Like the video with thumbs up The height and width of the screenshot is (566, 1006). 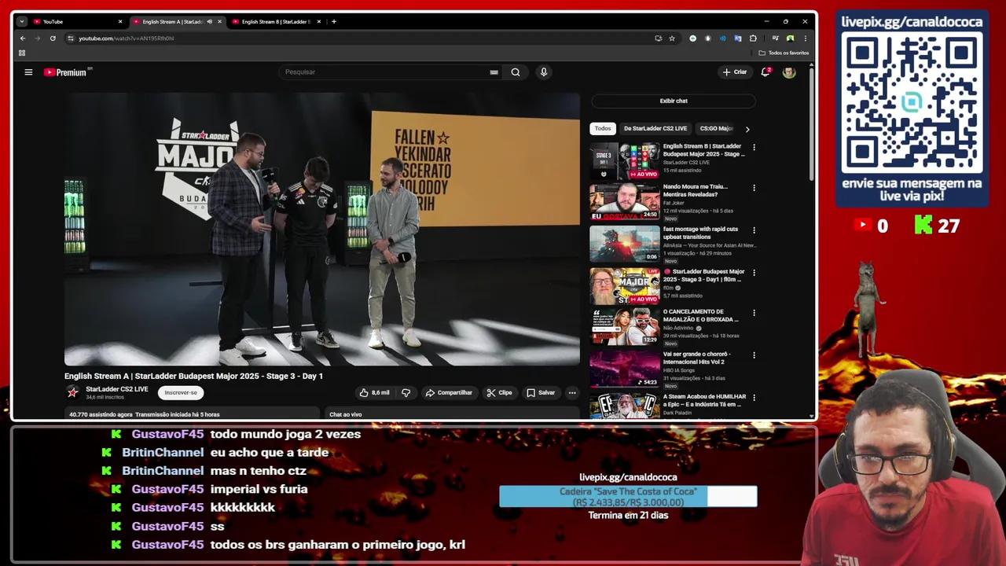374,392
